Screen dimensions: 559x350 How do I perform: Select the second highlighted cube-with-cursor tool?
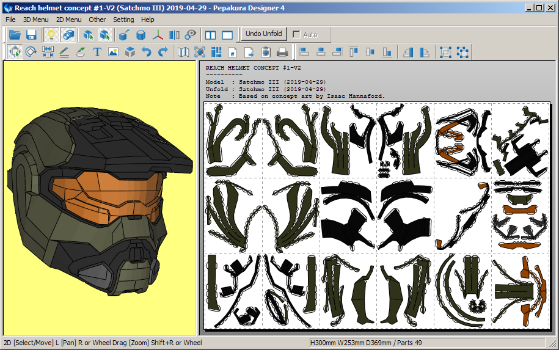click(105, 35)
